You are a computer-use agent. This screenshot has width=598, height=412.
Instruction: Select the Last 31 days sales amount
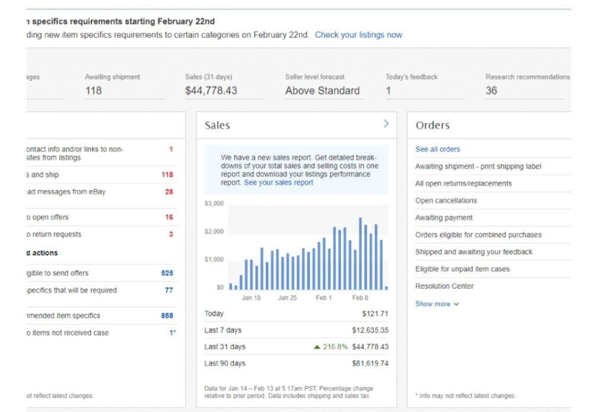click(370, 347)
